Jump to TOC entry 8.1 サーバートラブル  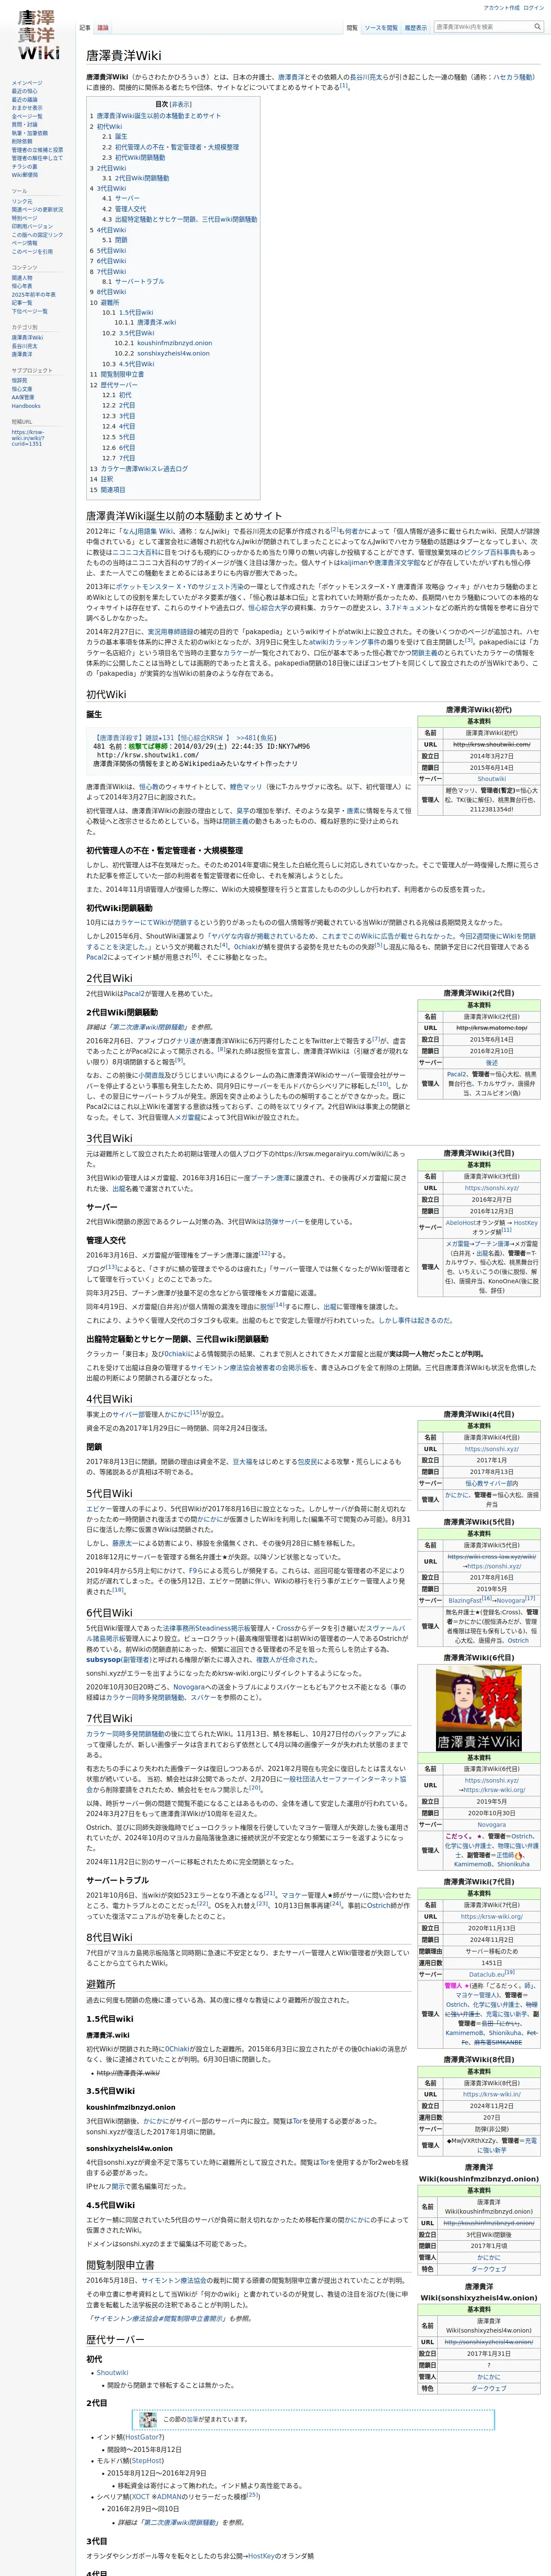(133, 281)
